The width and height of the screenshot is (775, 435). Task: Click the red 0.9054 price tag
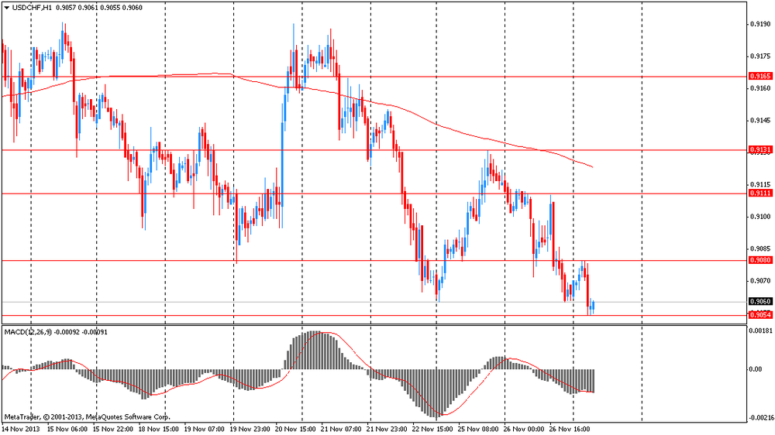[x=759, y=315]
